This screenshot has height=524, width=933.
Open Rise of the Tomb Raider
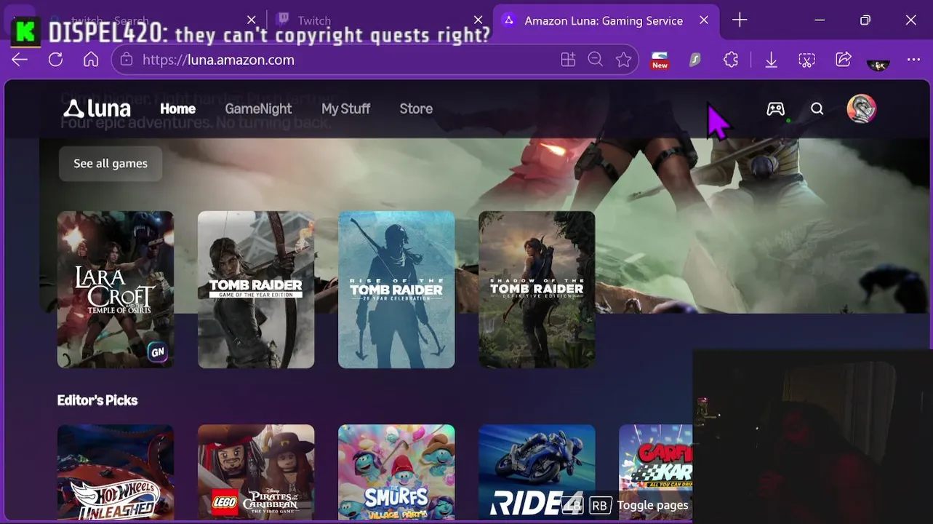pyautogui.click(x=396, y=290)
